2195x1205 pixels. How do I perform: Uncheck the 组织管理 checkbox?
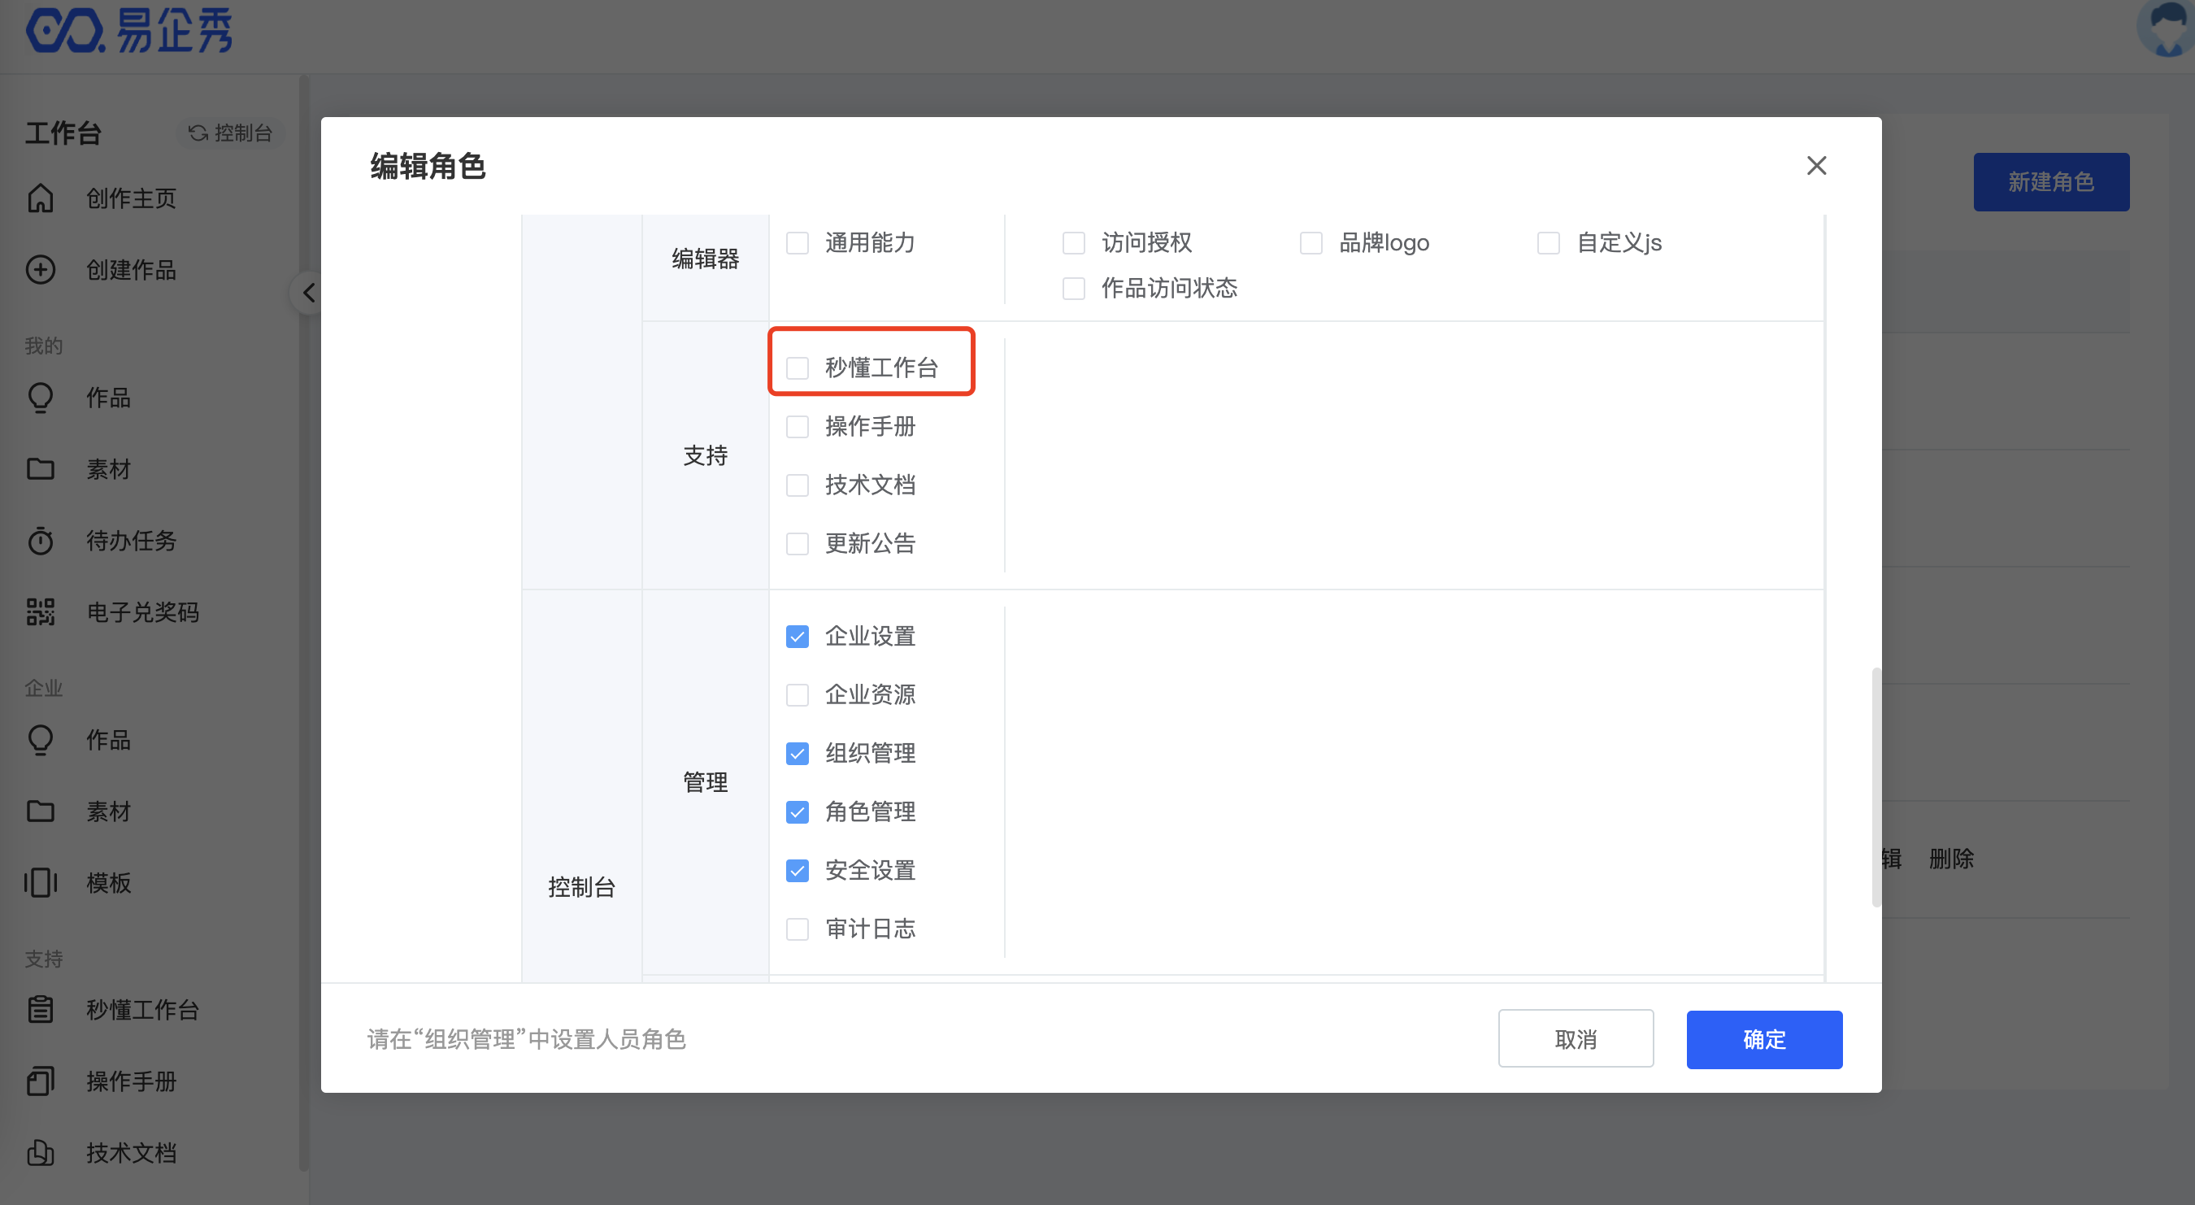797,754
